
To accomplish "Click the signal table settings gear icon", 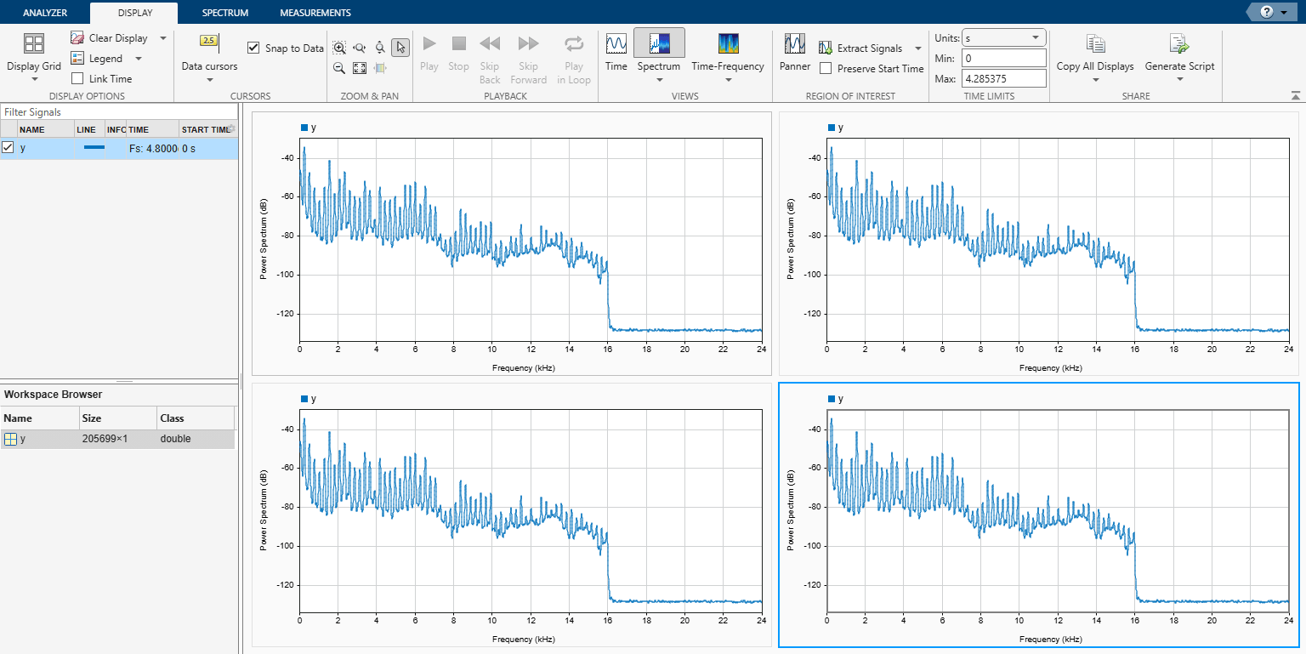I will click(230, 129).
